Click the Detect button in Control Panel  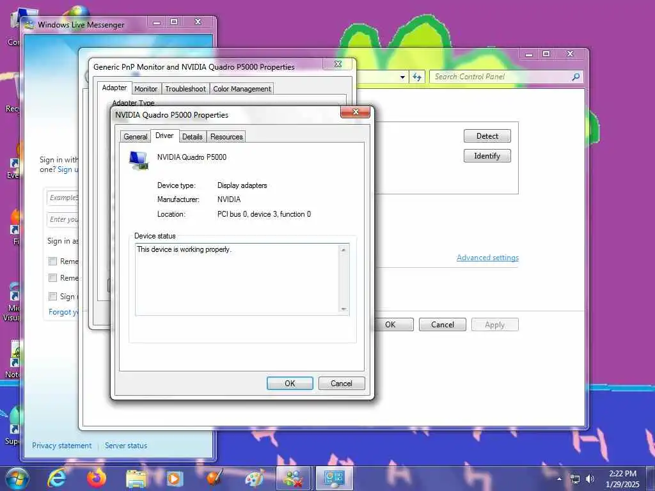tap(487, 136)
